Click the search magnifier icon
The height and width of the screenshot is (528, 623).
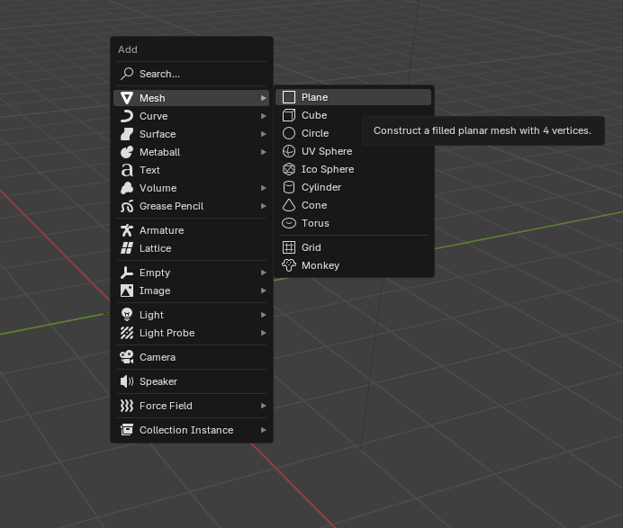(127, 74)
